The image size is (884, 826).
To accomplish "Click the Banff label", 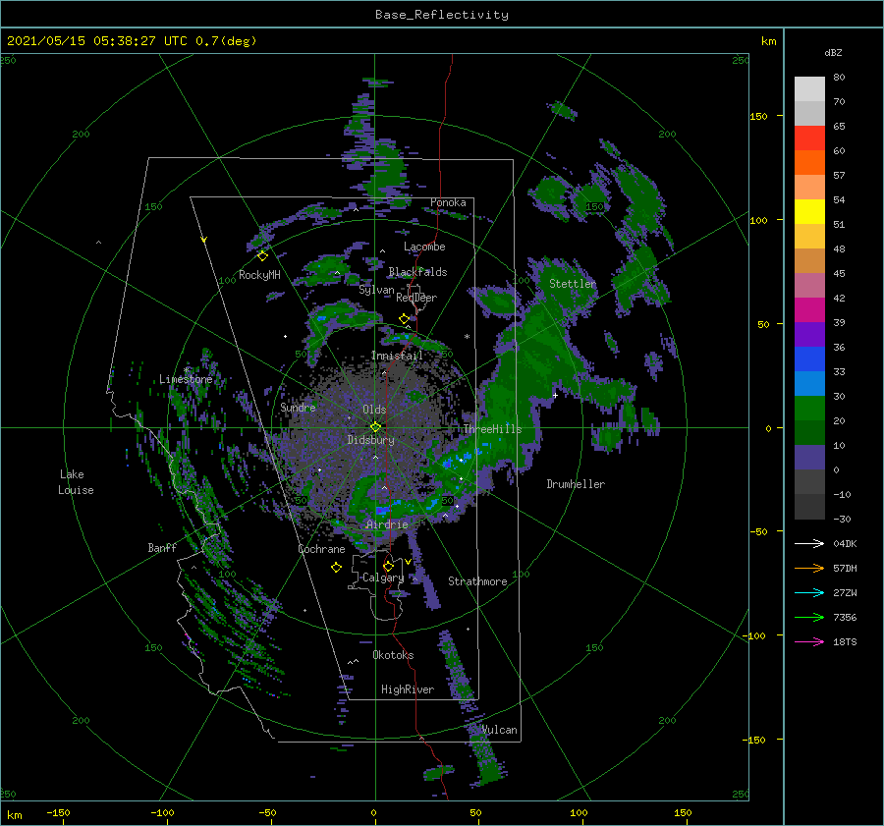I will tap(162, 547).
